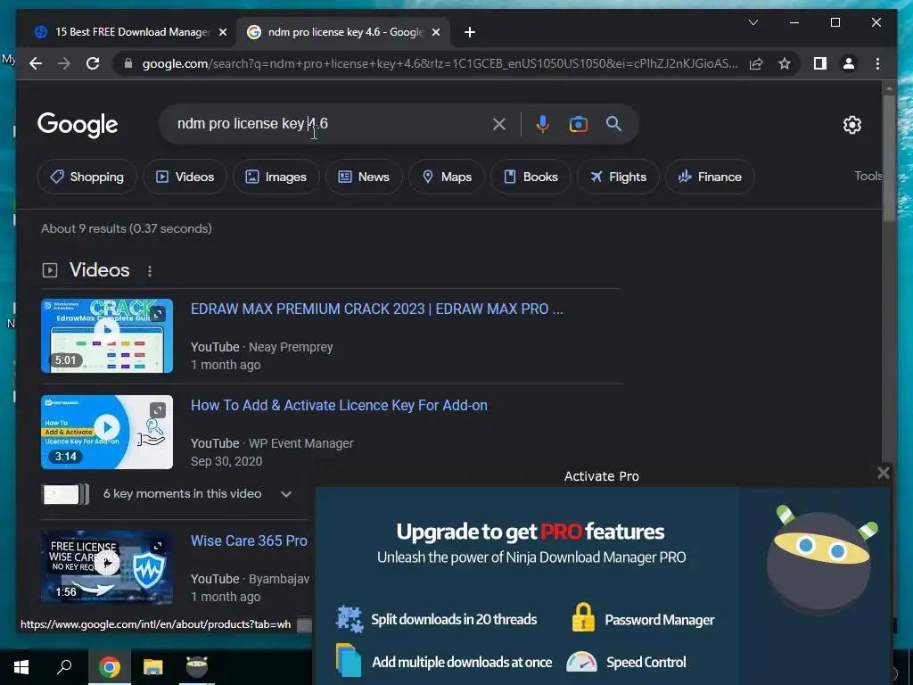Screen dimensions: 913x685
Task: Open Google quick settings gear
Action: click(851, 125)
